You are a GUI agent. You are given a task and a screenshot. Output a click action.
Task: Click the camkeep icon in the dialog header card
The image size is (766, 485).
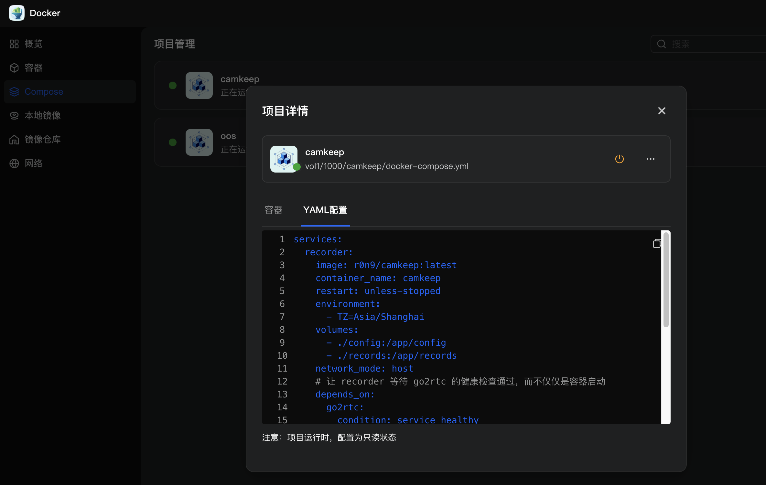click(x=284, y=159)
